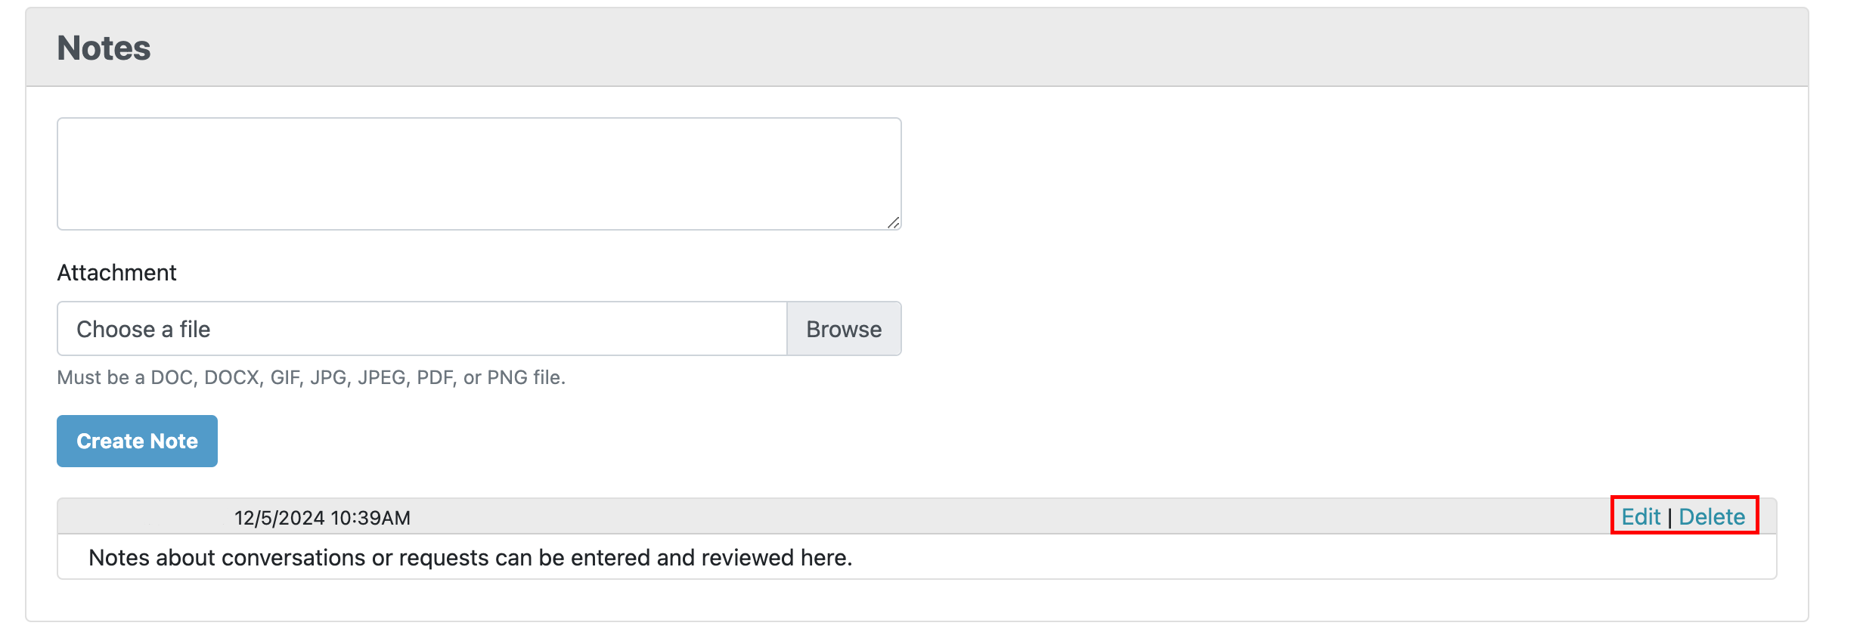Viewport: 1860px width, 632px height.
Task: Click the separator between Edit and Delete
Action: (1669, 518)
